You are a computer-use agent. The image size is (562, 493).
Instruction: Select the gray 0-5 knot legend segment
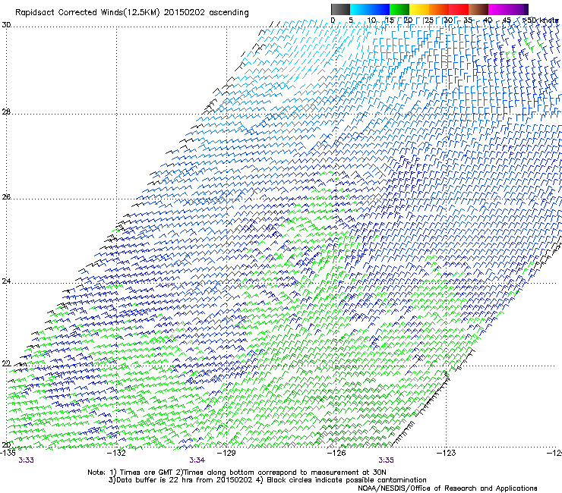tap(340, 9)
